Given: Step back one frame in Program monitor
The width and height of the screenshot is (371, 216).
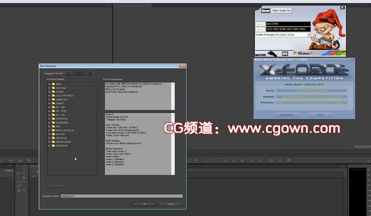Looking at the screenshot, I should 234,160.
